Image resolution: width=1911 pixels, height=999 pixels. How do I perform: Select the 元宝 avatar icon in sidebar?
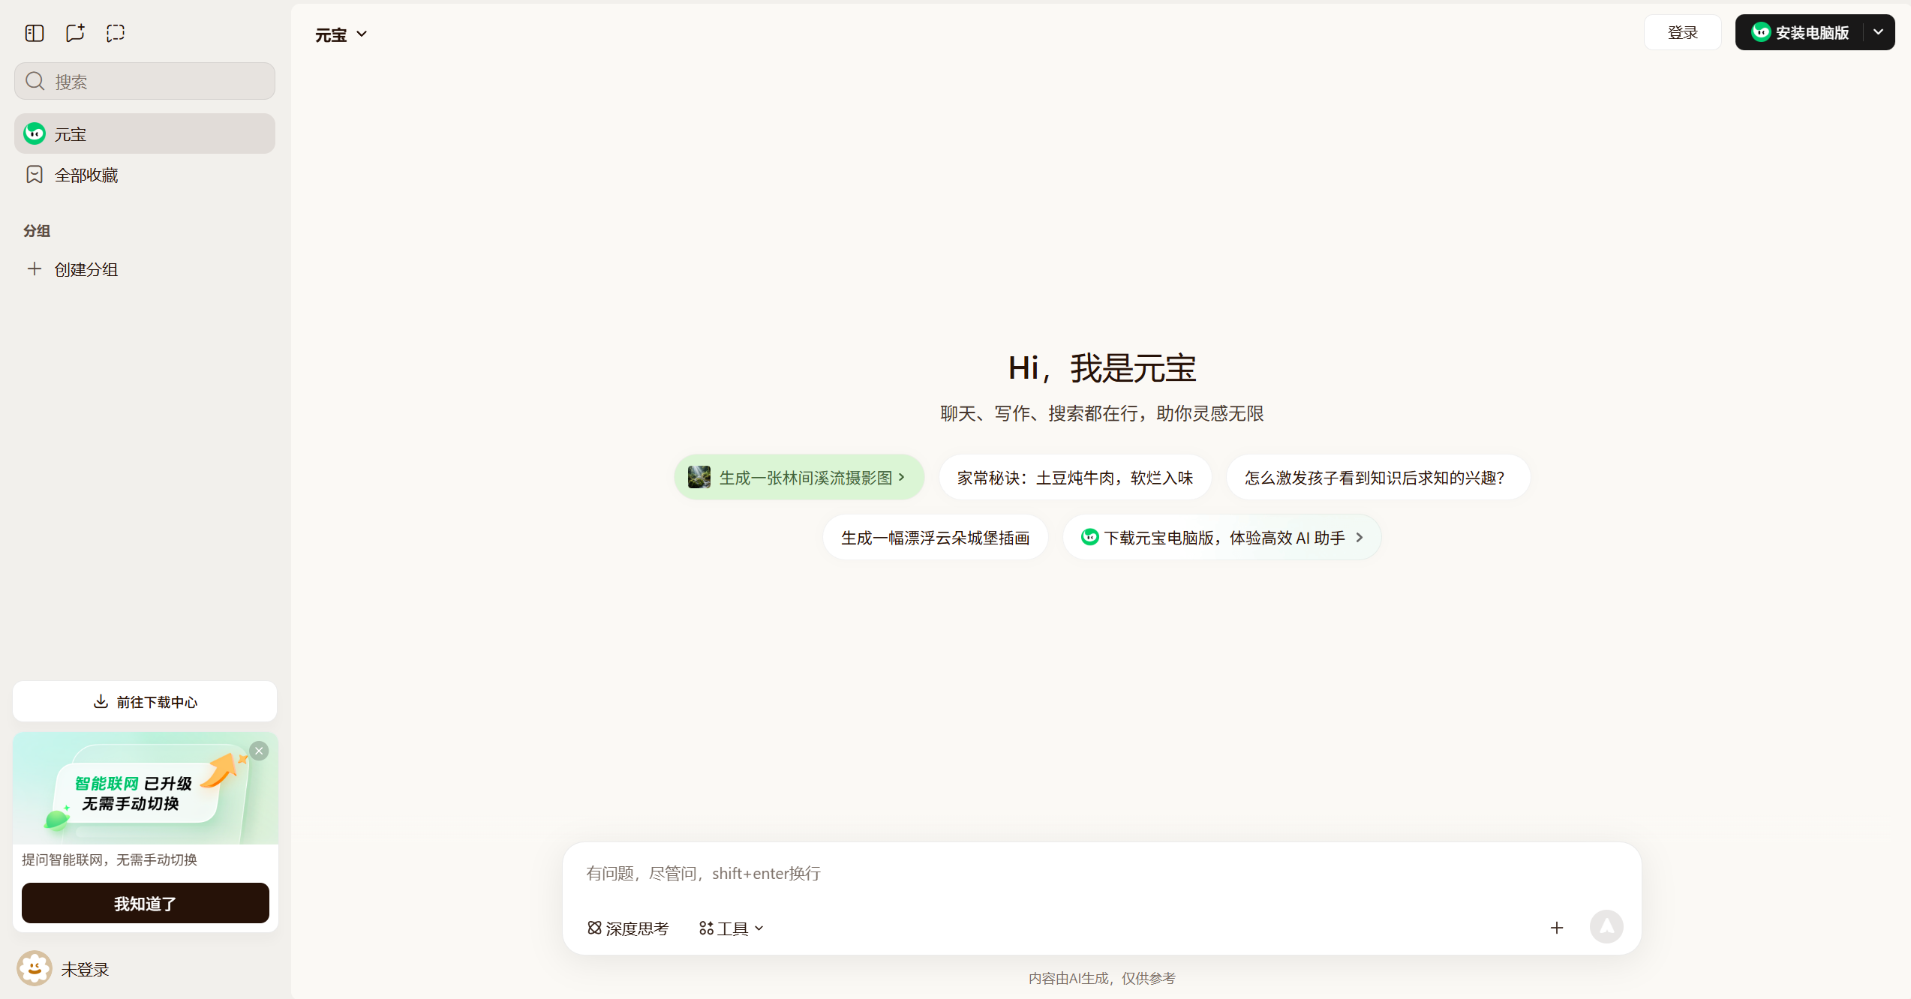click(x=35, y=133)
